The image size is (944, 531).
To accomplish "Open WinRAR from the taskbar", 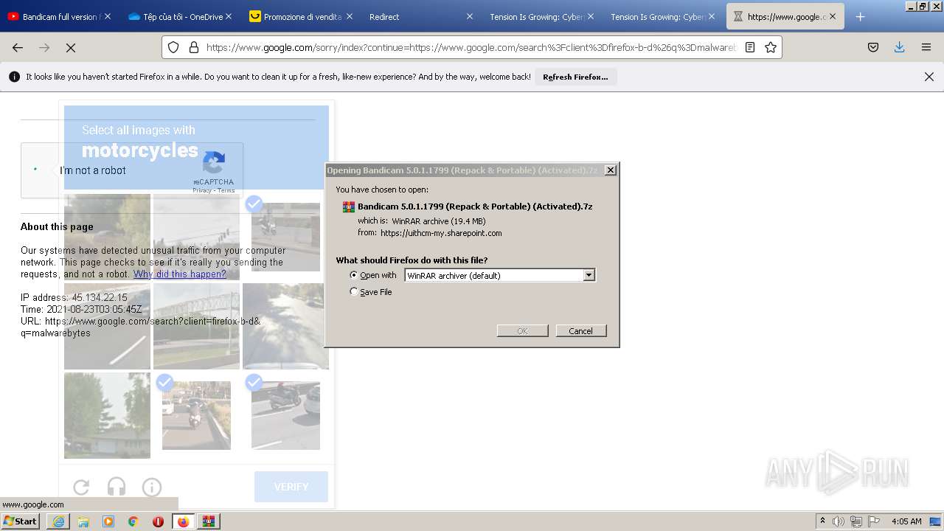I will (x=209, y=521).
